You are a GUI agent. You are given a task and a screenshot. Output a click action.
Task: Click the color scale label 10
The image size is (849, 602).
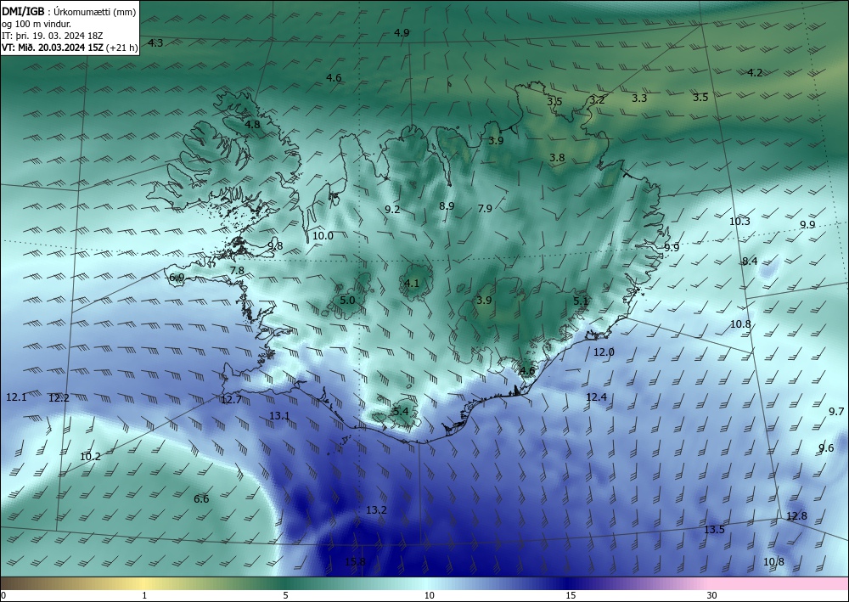click(429, 595)
